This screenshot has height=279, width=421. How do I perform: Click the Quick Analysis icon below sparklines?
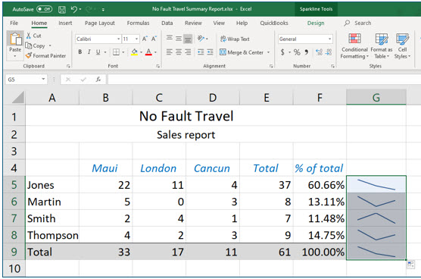coord(411,265)
